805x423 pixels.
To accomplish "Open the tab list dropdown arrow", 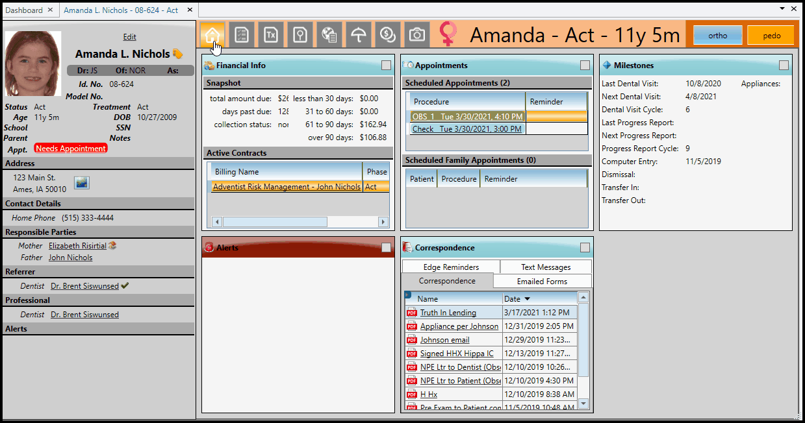I will point(782,9).
